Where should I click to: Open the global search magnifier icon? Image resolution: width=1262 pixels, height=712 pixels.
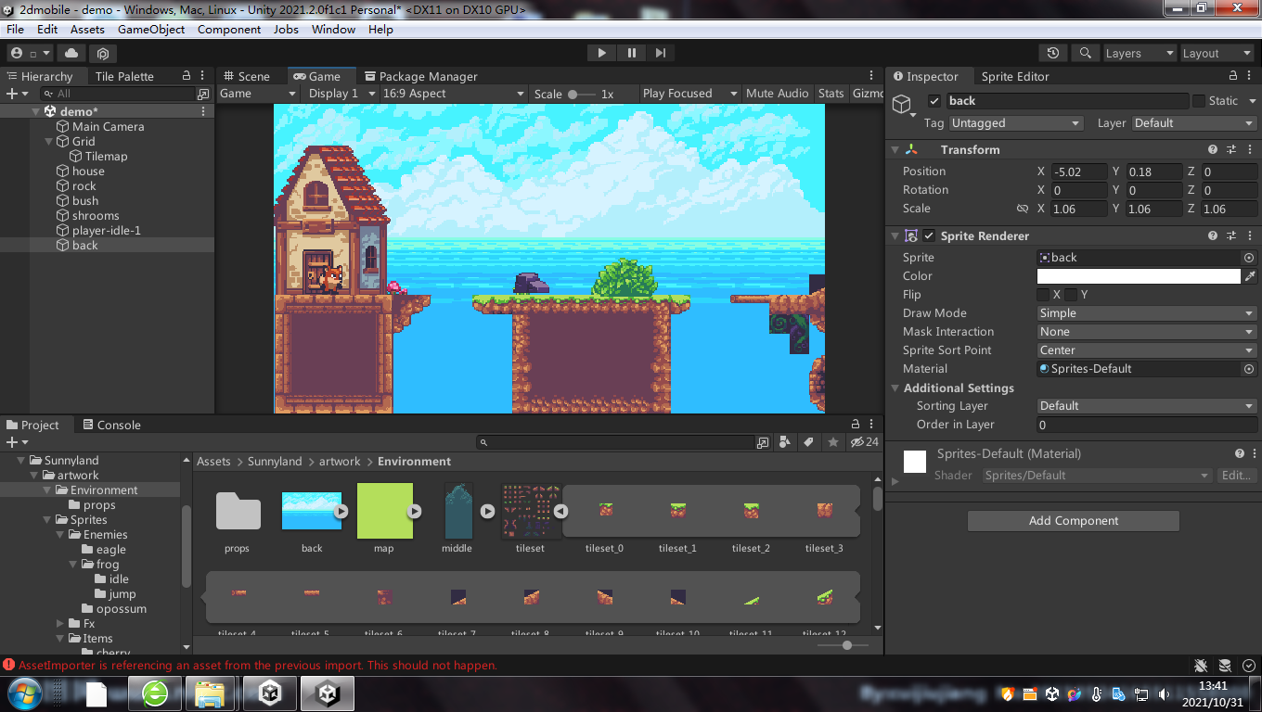pyautogui.click(x=1085, y=53)
